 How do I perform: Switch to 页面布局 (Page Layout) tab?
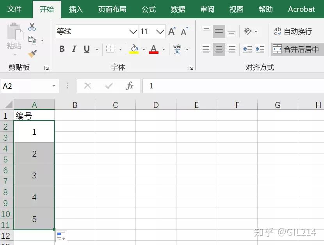pyautogui.click(x=112, y=9)
